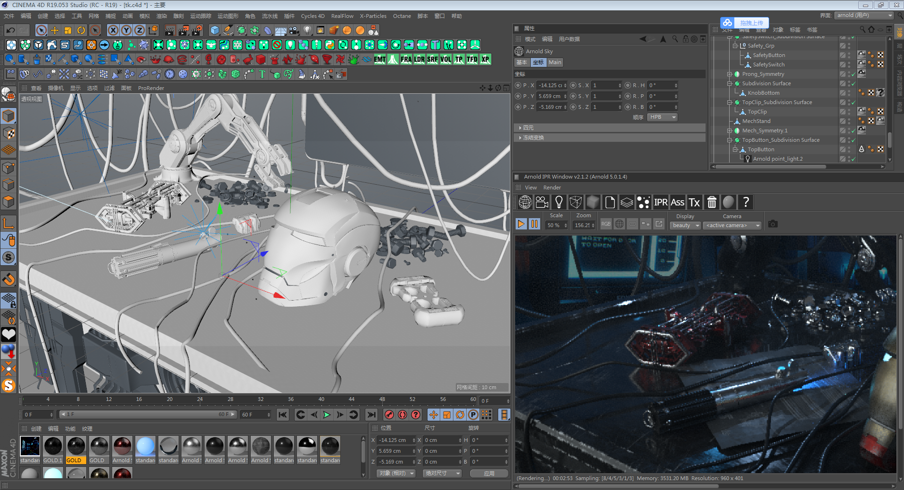This screenshot has width=904, height=490.
Task: Toggle the R . B keyframe dot
Action: 628,107
